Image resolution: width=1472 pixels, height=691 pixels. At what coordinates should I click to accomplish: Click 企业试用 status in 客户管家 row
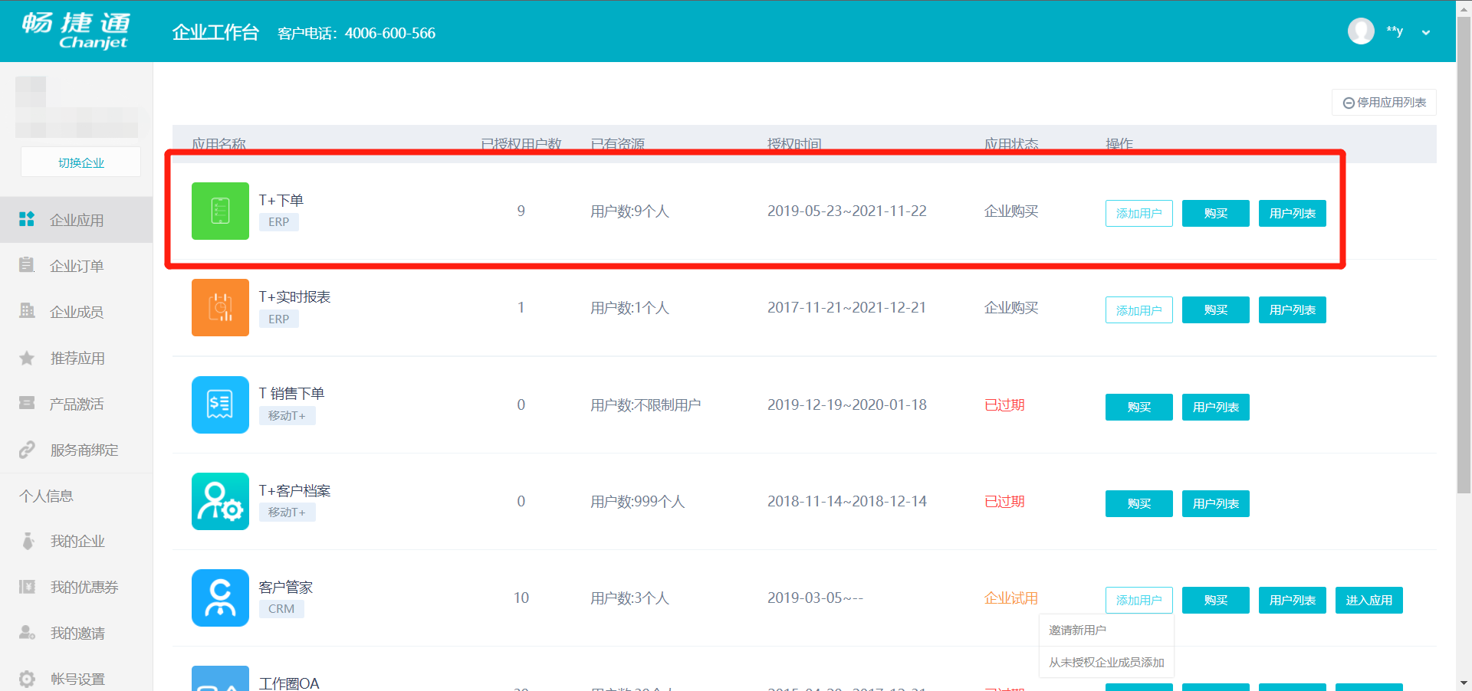pyautogui.click(x=1011, y=598)
